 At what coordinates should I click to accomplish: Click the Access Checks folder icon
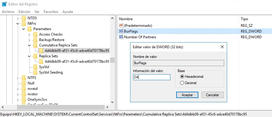[x=35, y=34]
